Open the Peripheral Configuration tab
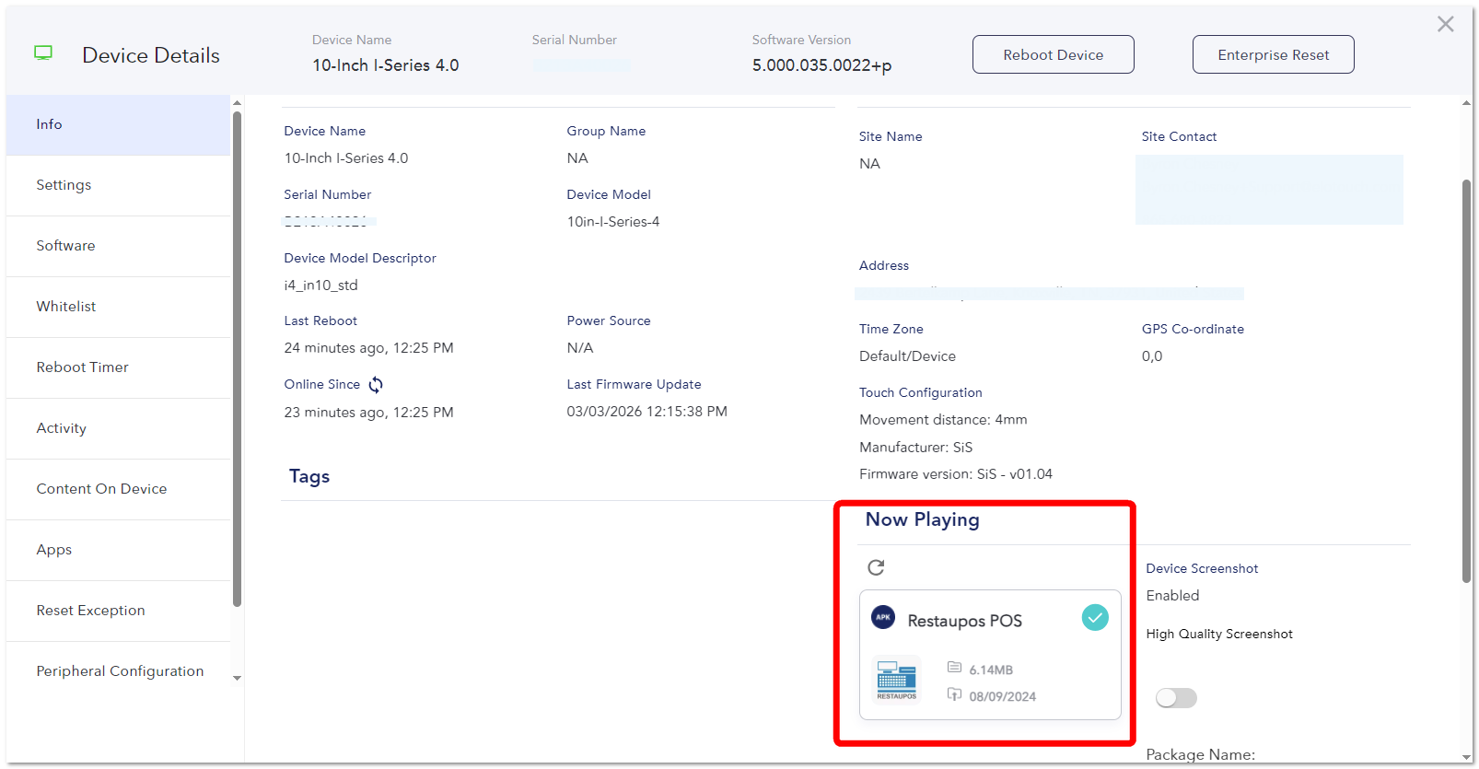The height and width of the screenshot is (769, 1479). [118, 671]
